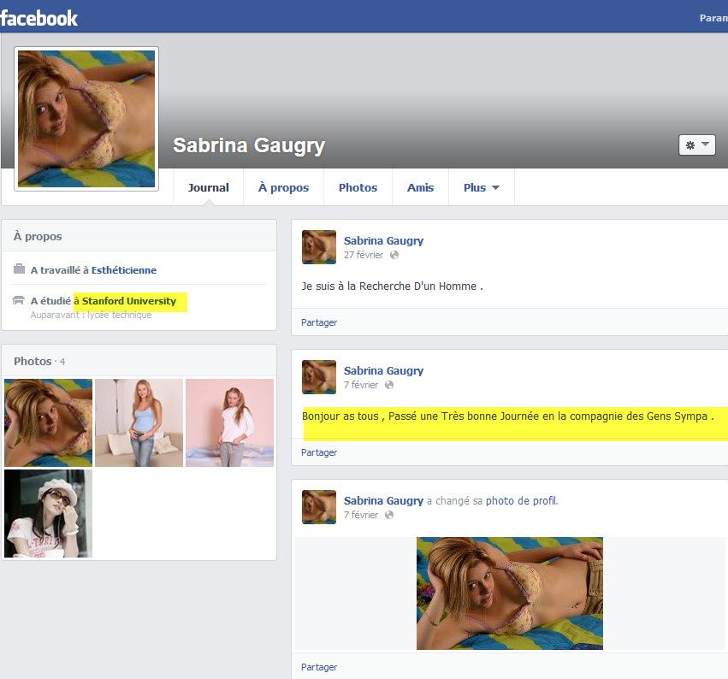Click the briefcase work icon
The image size is (728, 679).
click(x=19, y=269)
